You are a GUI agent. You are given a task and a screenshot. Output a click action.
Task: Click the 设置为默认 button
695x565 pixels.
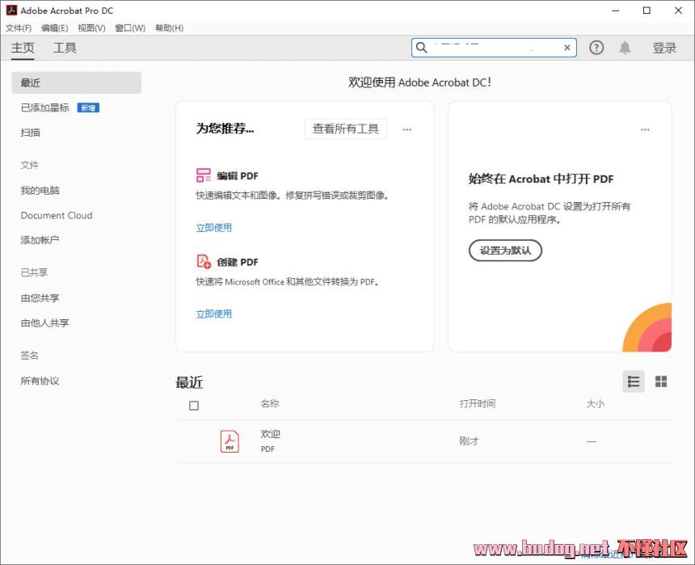pos(505,251)
